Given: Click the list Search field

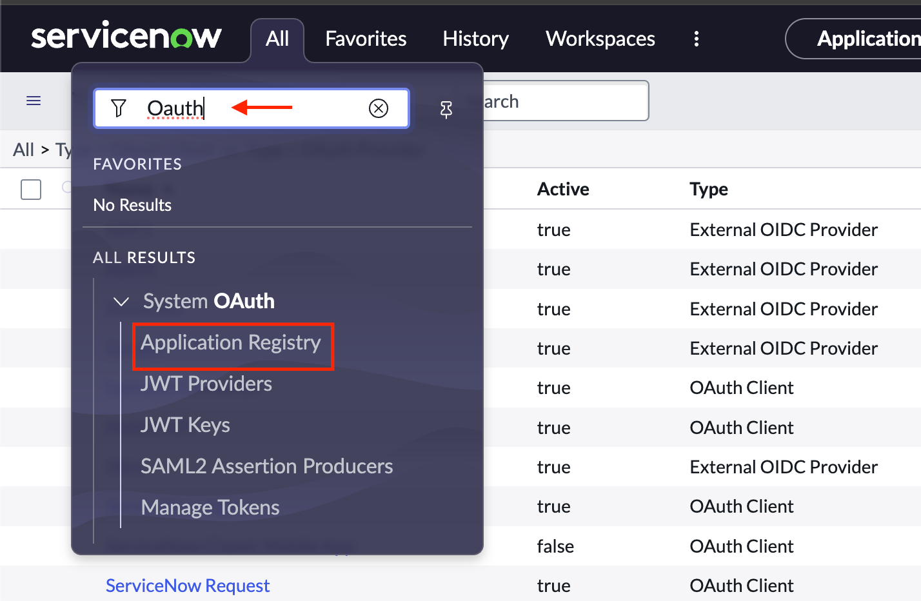Looking at the screenshot, I should (566, 101).
